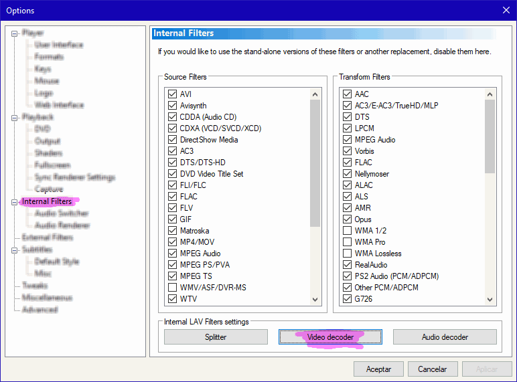The height and width of the screenshot is (382, 517).
Task: Click Transform Filters scrollbar down arrow
Action: (490, 299)
